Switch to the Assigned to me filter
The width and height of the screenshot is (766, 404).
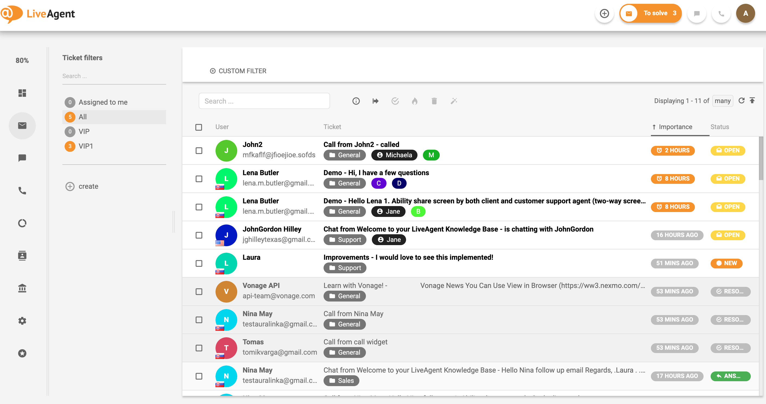pos(103,102)
